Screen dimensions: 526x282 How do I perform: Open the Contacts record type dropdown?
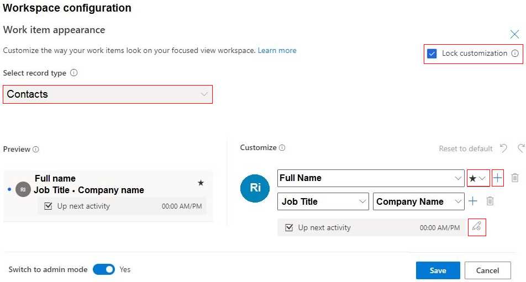(x=108, y=94)
